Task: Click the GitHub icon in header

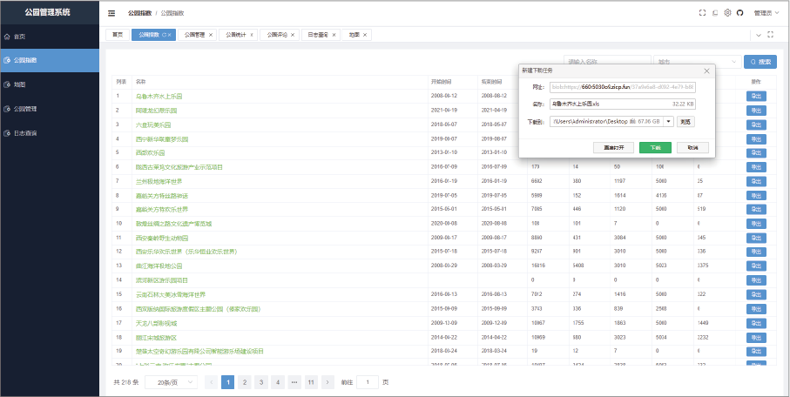Action: (739, 13)
